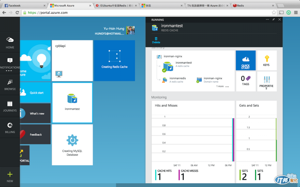Open NOTIFICATIONS in the sidebar
This screenshot has height=187, width=300.
(x=10, y=64)
